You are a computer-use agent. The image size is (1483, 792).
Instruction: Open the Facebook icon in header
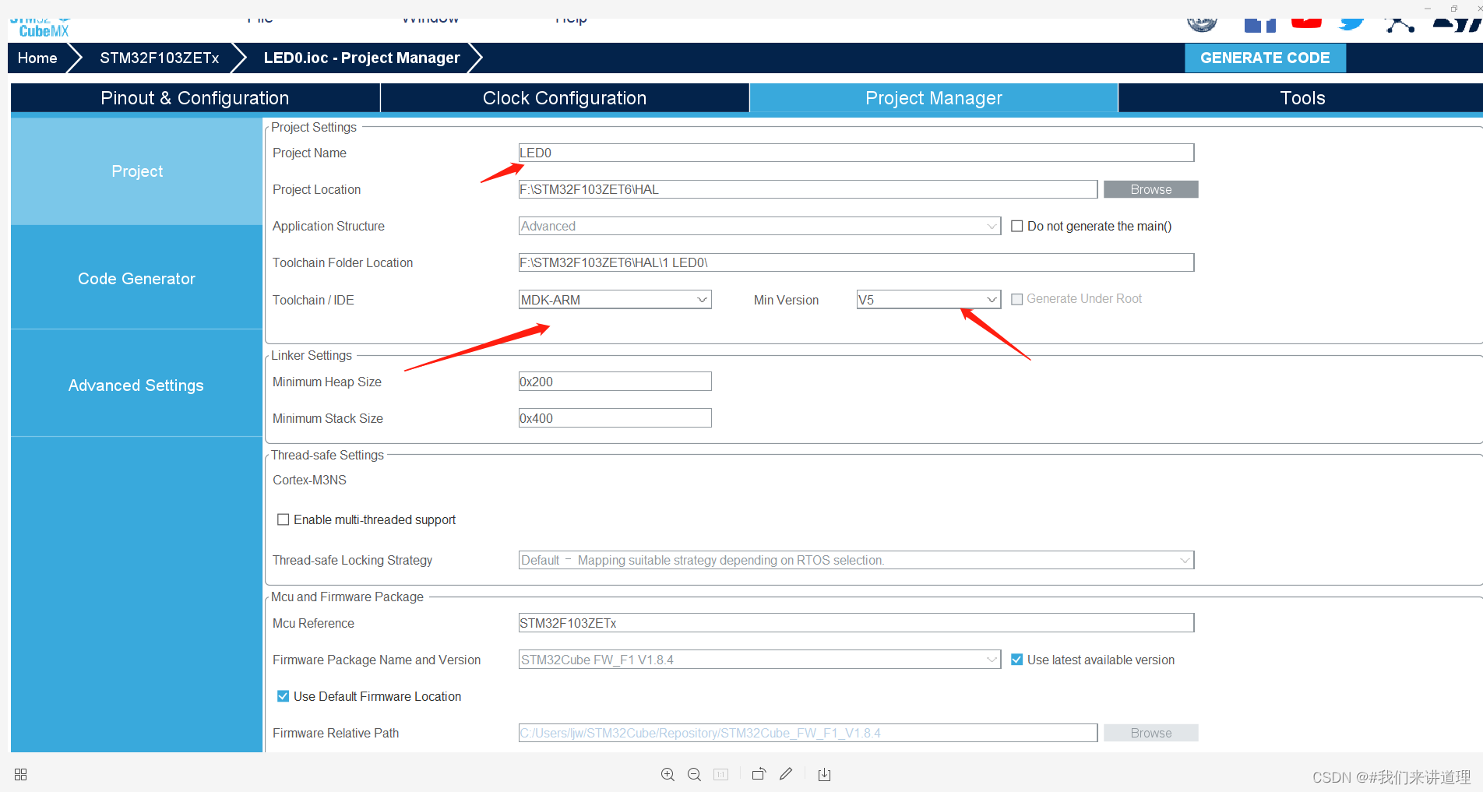click(x=1259, y=25)
